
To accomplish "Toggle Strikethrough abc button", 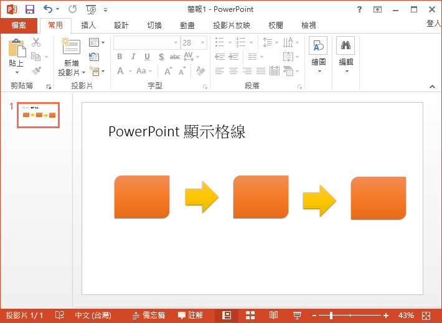I will point(175,57).
